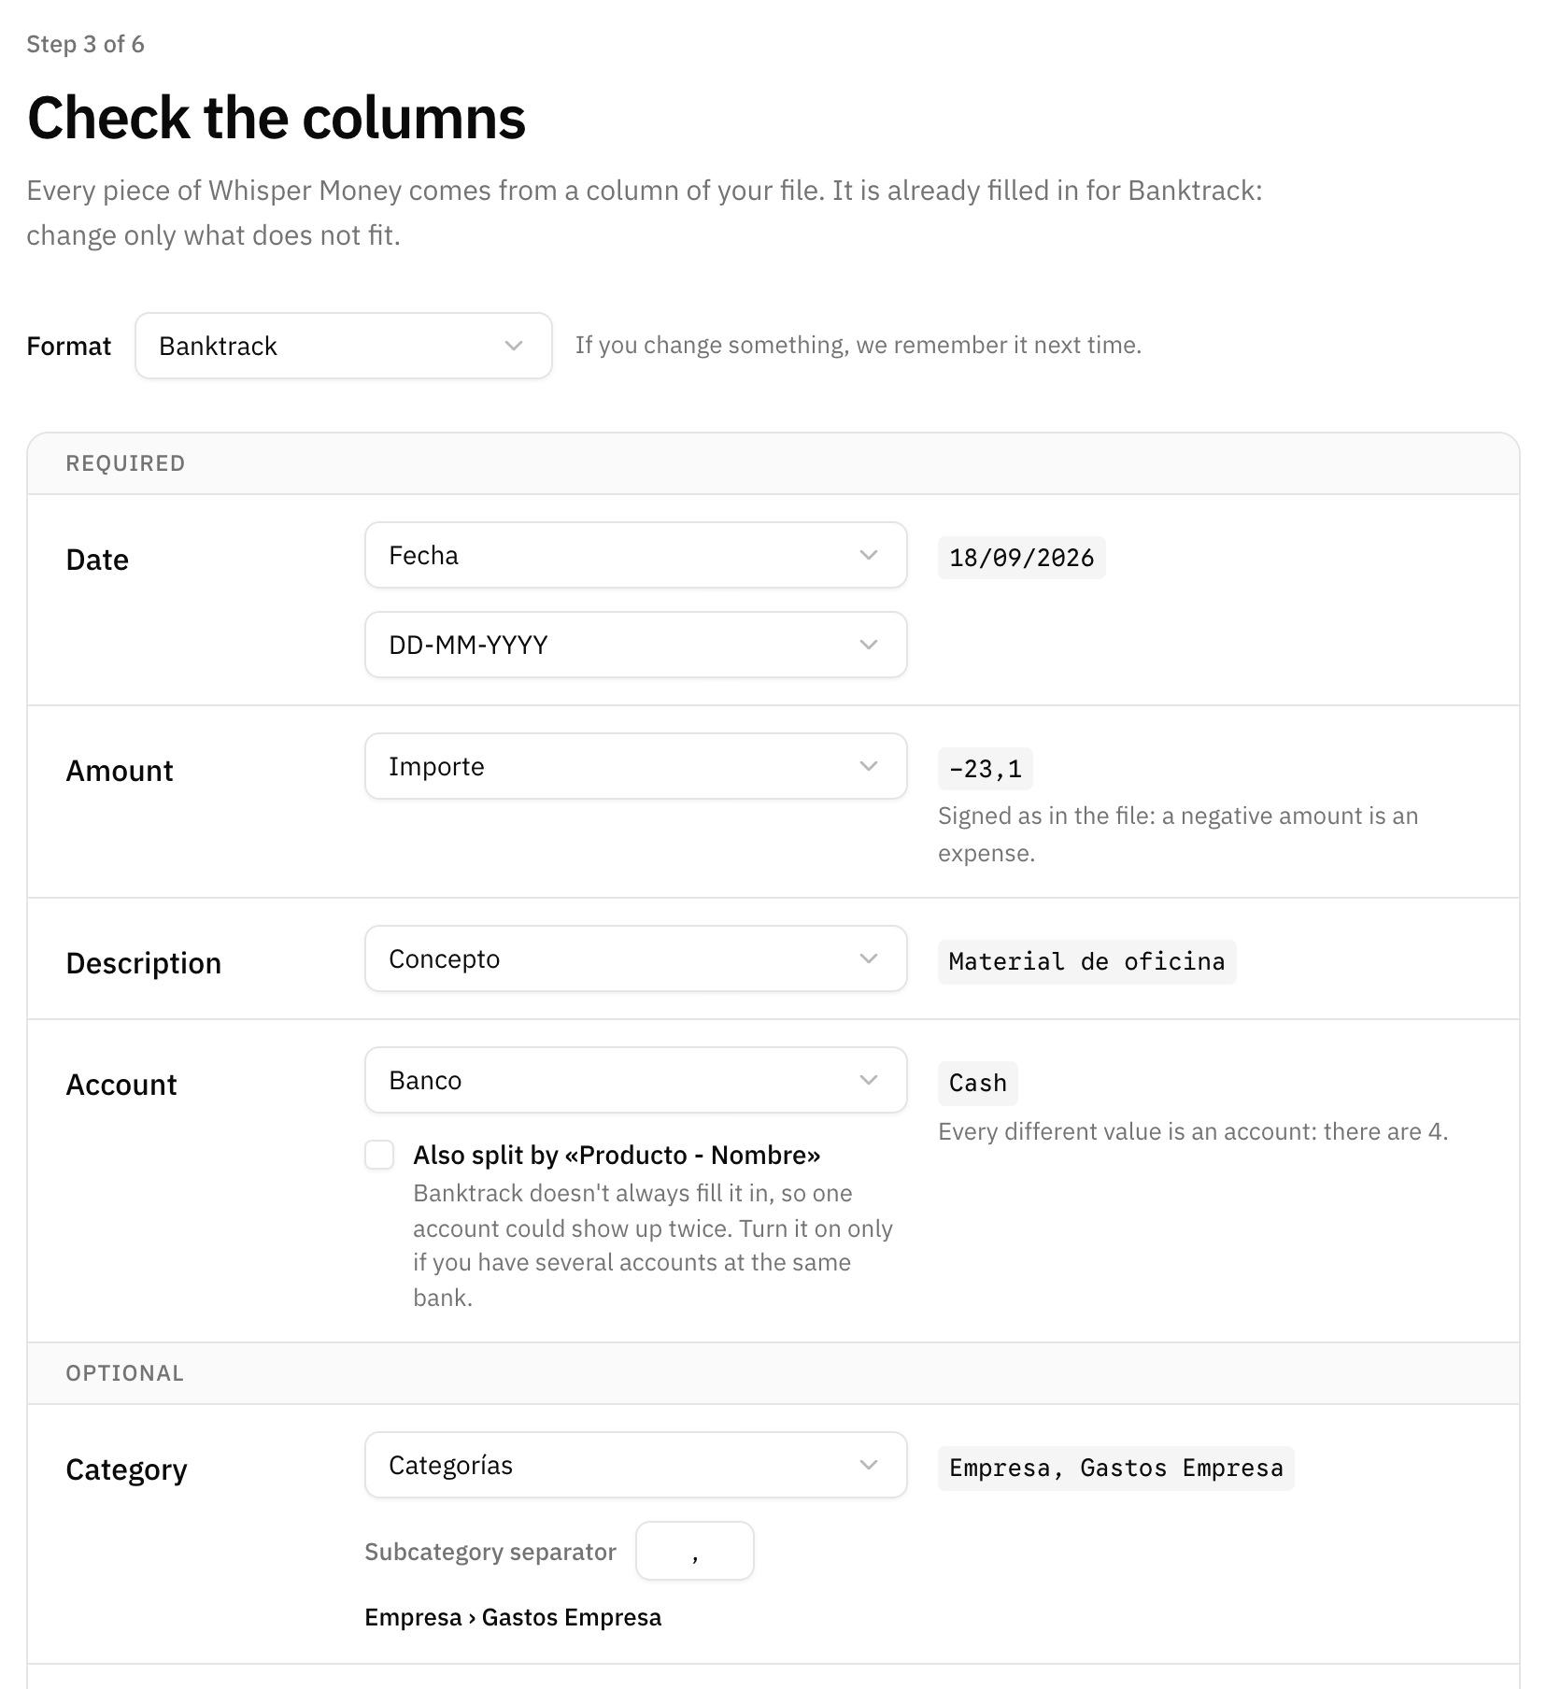Click the note saying there are 4 accounts
1547x1689 pixels.
pyautogui.click(x=1193, y=1131)
